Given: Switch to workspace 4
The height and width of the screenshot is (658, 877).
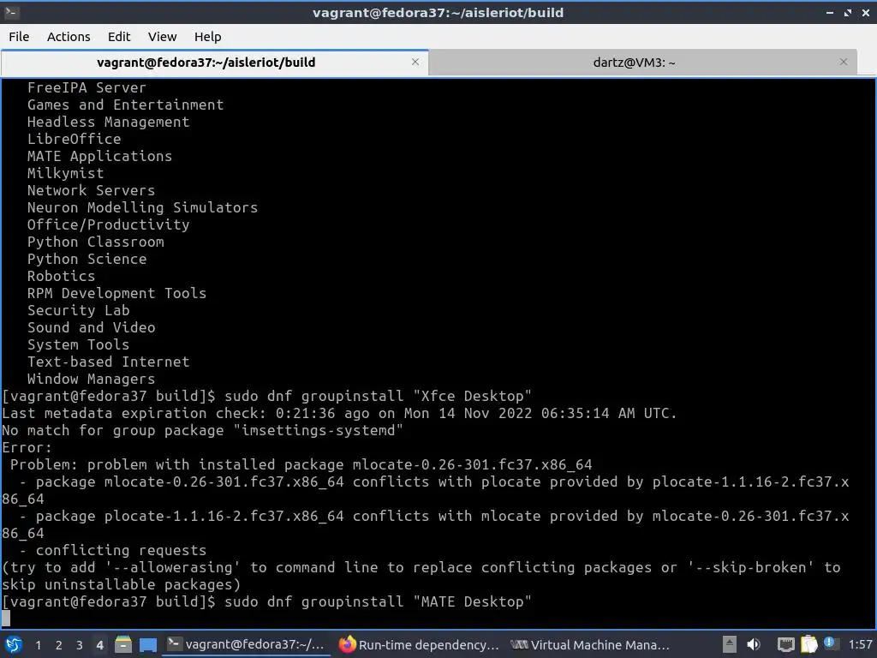Looking at the screenshot, I should pos(99,645).
